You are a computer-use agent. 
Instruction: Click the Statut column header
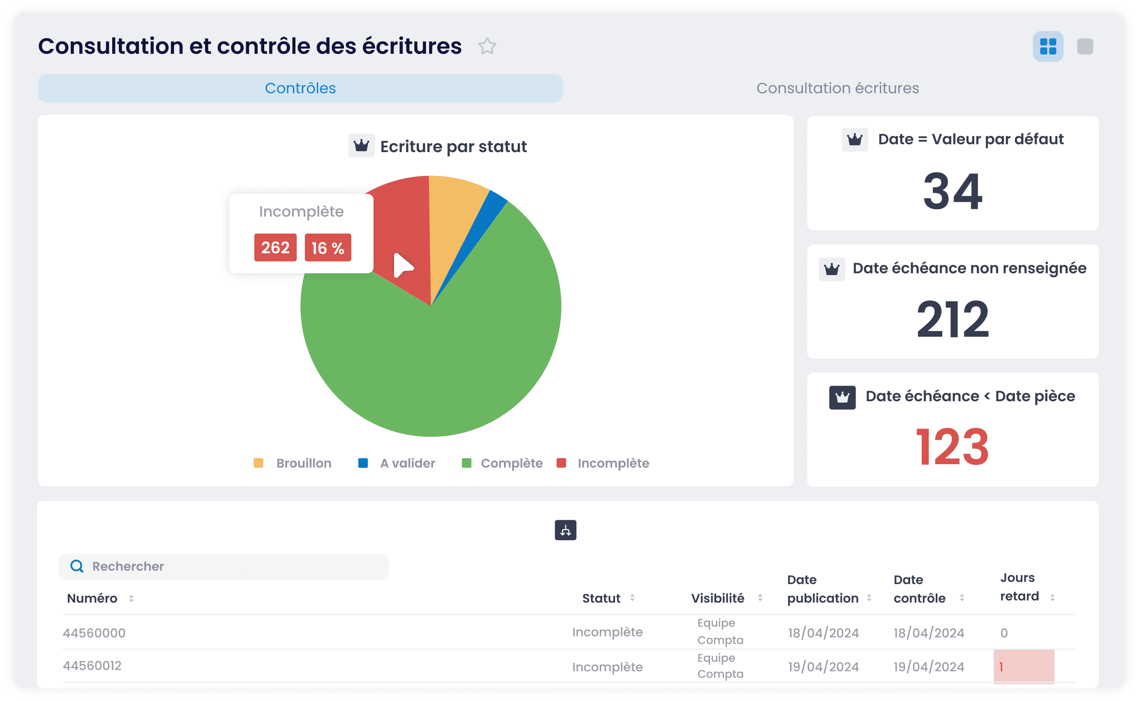coord(601,599)
